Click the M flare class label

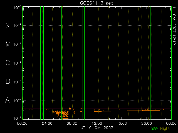coord(8,44)
